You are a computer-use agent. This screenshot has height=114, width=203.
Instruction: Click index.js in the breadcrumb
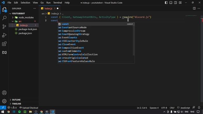[55, 14]
